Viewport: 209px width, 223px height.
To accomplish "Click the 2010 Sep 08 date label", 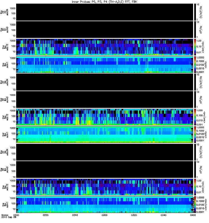I will pos(9,217).
